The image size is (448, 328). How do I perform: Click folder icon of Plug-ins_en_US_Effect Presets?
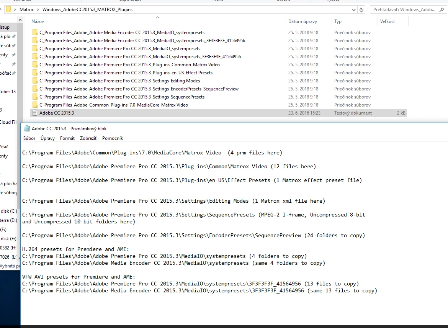[x=35, y=72]
